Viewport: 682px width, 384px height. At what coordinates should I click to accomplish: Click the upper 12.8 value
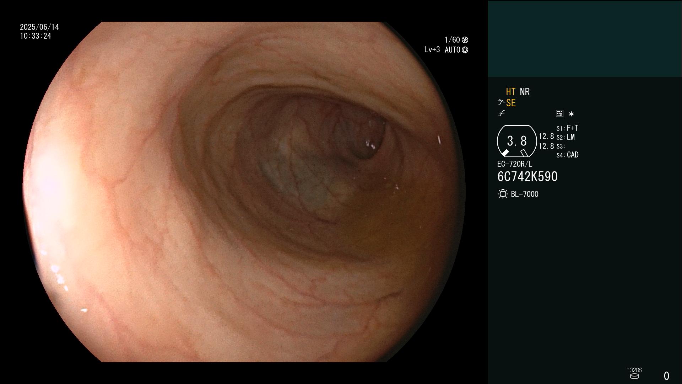(546, 136)
